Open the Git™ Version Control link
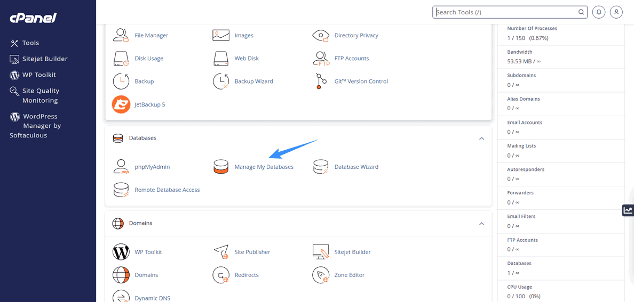Viewport: 634px width, 302px height. click(361, 81)
